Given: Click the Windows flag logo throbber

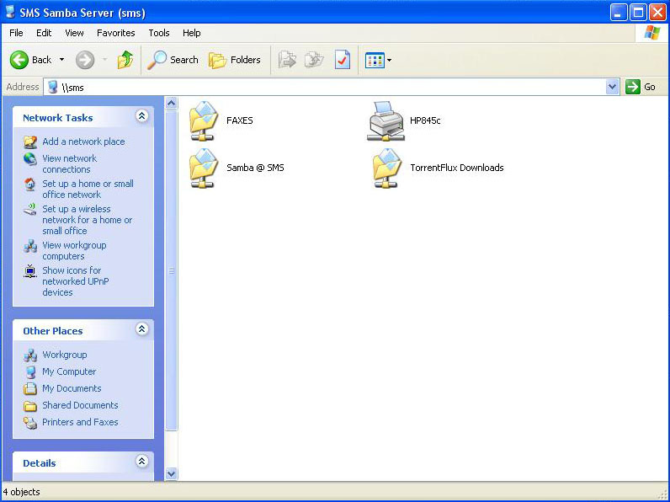Looking at the screenshot, I should tap(652, 33).
